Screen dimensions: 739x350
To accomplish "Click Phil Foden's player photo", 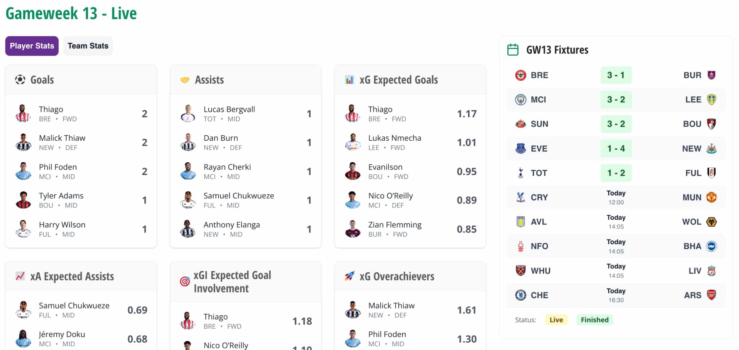I will (24, 171).
